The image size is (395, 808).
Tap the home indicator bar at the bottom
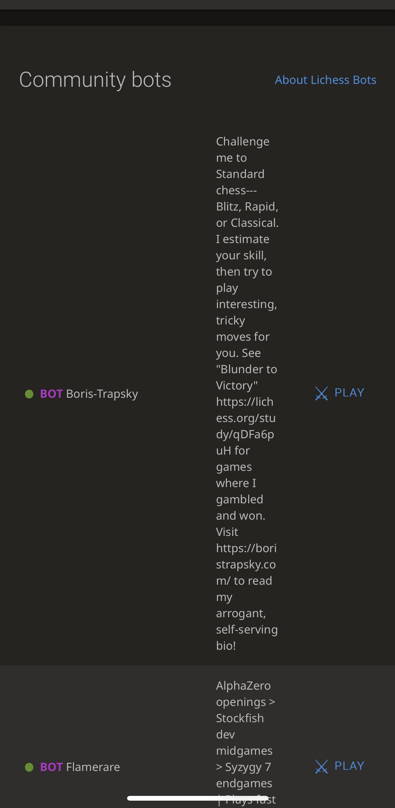[x=197, y=797]
